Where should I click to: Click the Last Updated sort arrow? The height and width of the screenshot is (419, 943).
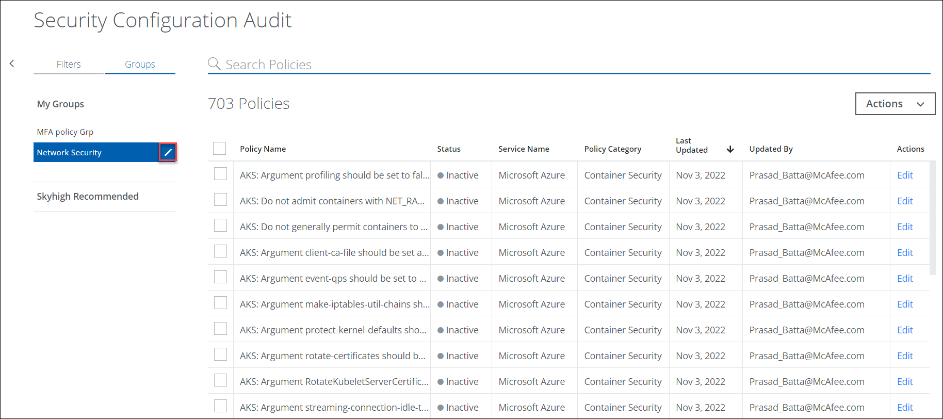(730, 149)
